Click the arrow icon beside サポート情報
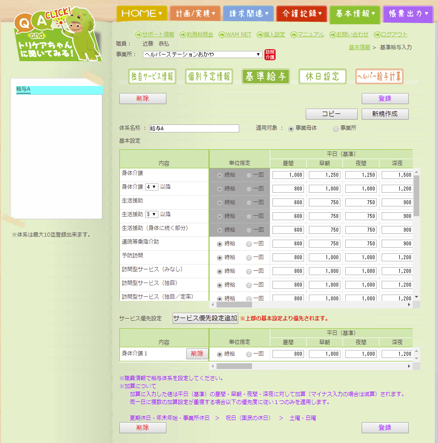 point(138,35)
